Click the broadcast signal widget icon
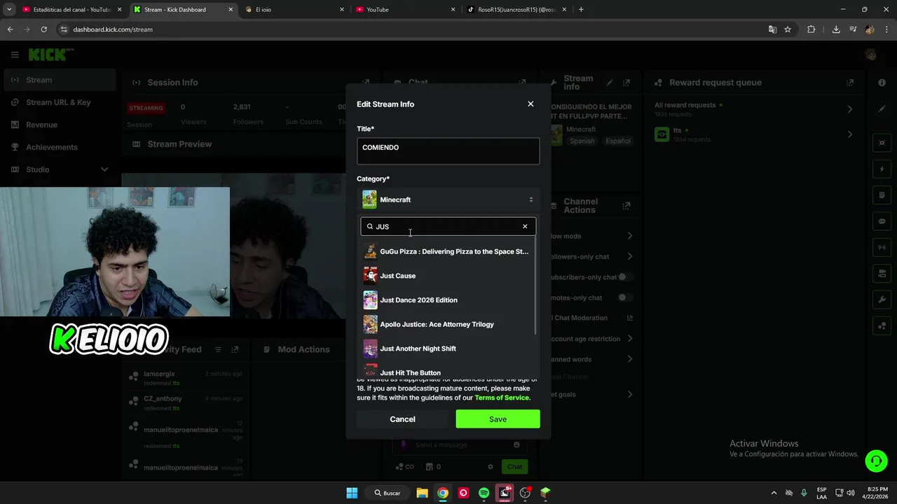The image size is (897, 504). click(x=882, y=247)
